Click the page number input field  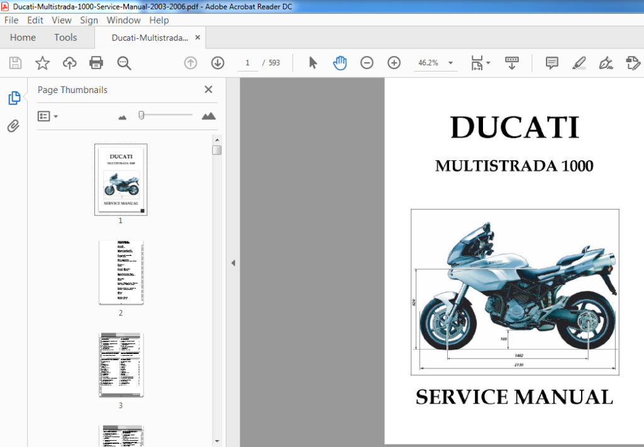pyautogui.click(x=248, y=63)
